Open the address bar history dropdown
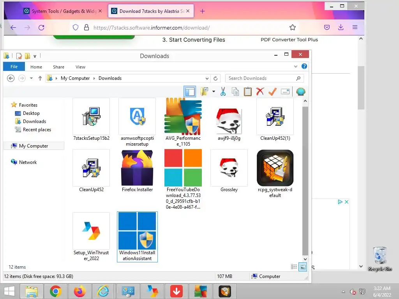The image size is (399, 299). 207,78
